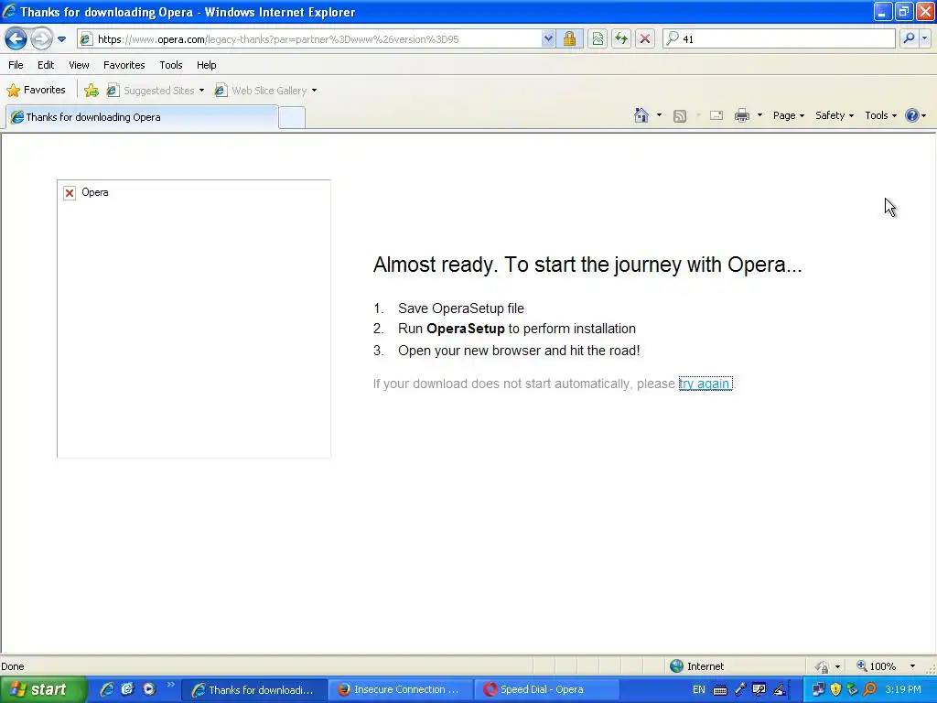Click the language bar keyboard icon
The height and width of the screenshot is (703, 937).
[720, 690]
